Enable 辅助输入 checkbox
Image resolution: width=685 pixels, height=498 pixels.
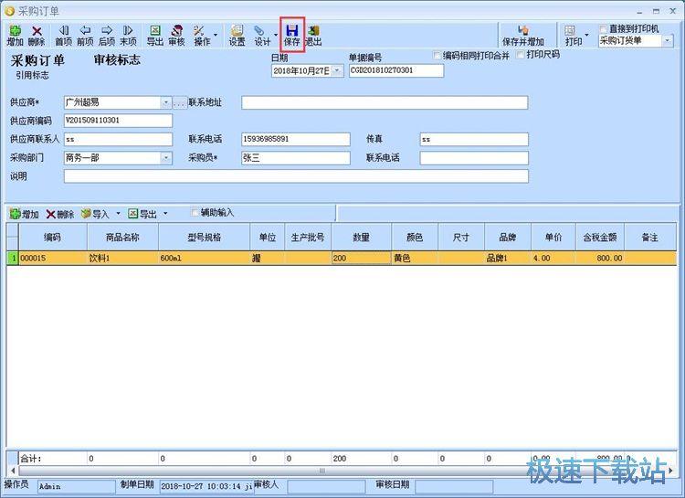coord(195,213)
